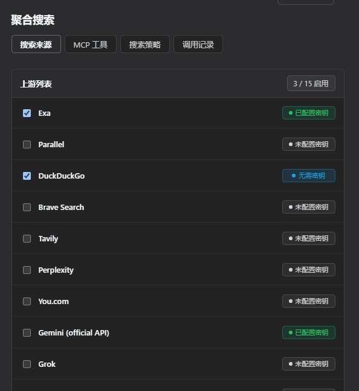The image size is (359, 391).
Task: Open the 搜索策略 tab
Action: click(x=145, y=44)
